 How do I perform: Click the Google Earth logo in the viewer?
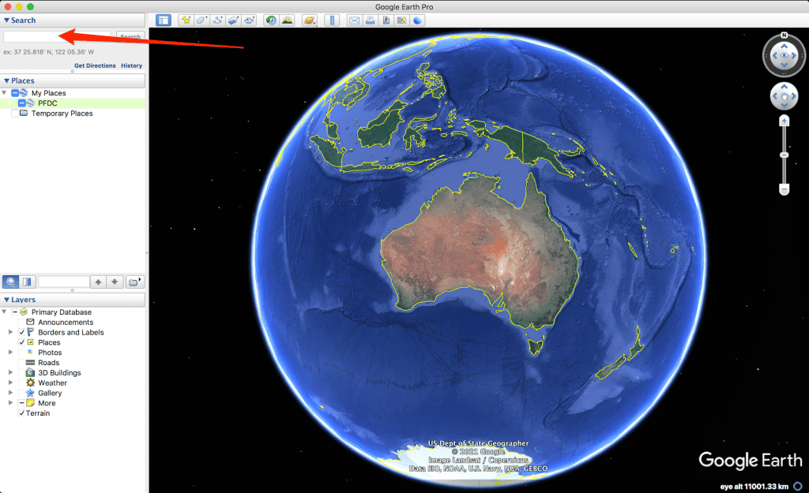pos(751,460)
